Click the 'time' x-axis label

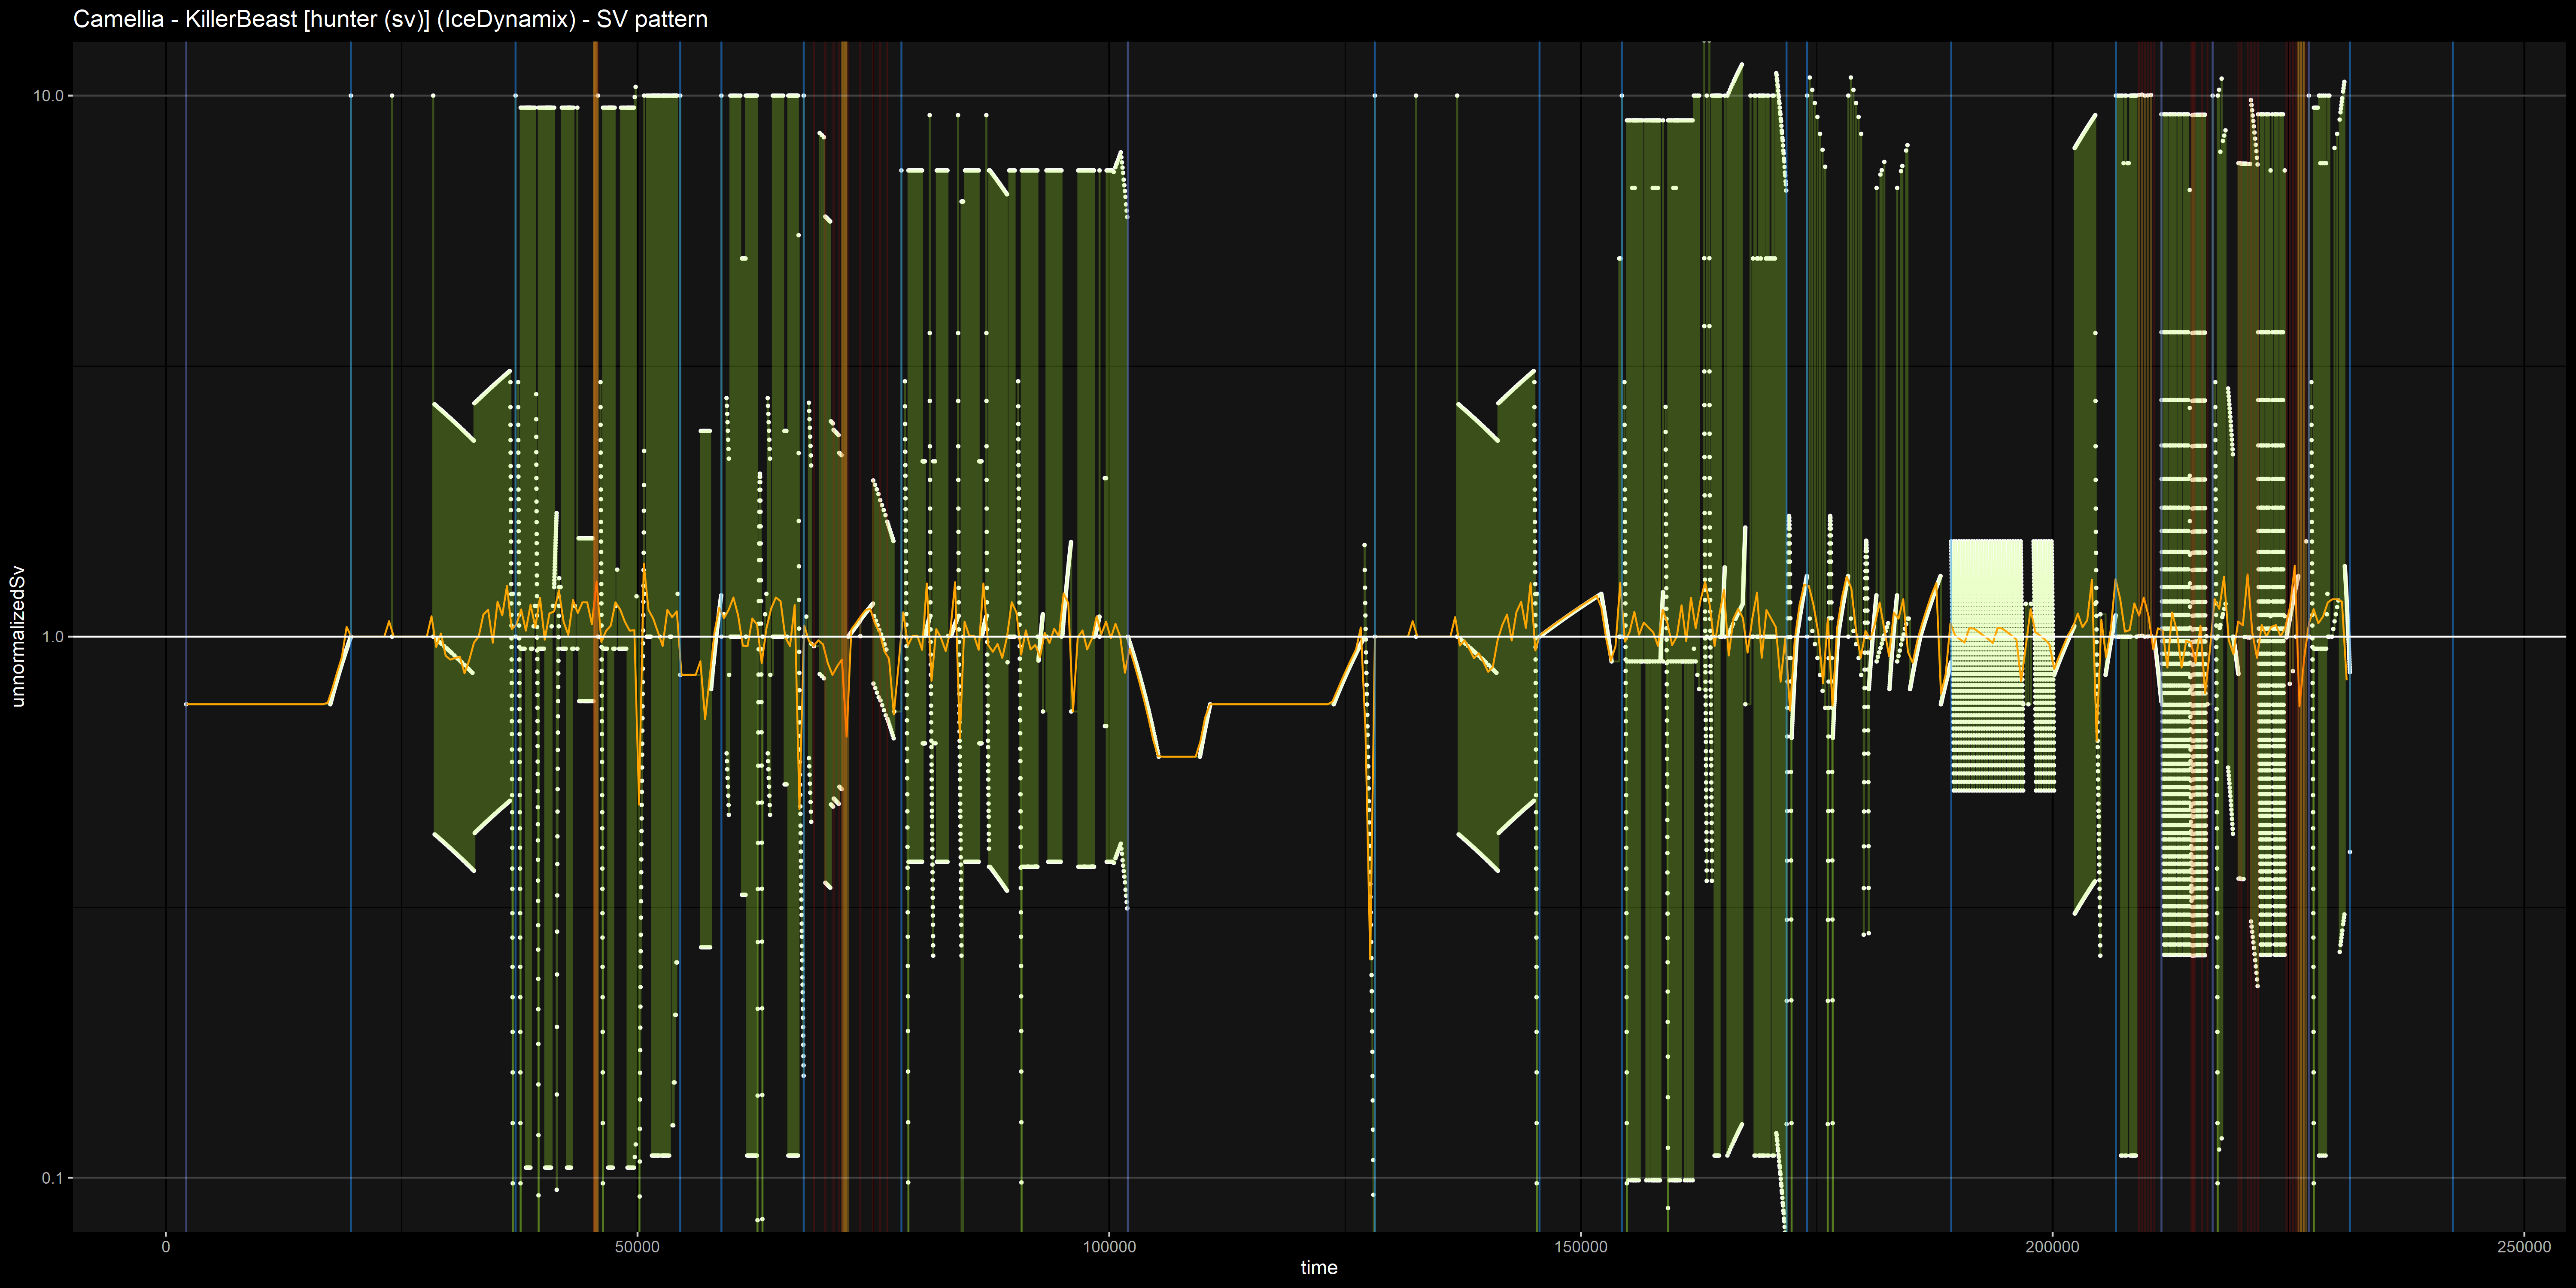pyautogui.click(x=1318, y=1268)
